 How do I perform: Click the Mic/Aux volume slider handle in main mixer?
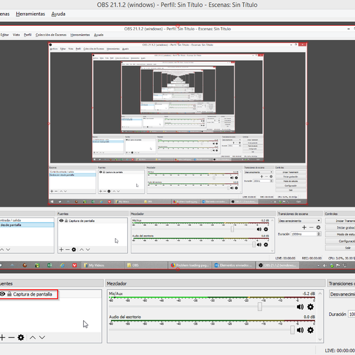pos(259,307)
